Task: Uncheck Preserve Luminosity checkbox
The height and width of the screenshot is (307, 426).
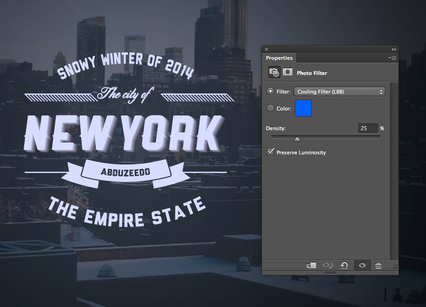Action: click(271, 152)
